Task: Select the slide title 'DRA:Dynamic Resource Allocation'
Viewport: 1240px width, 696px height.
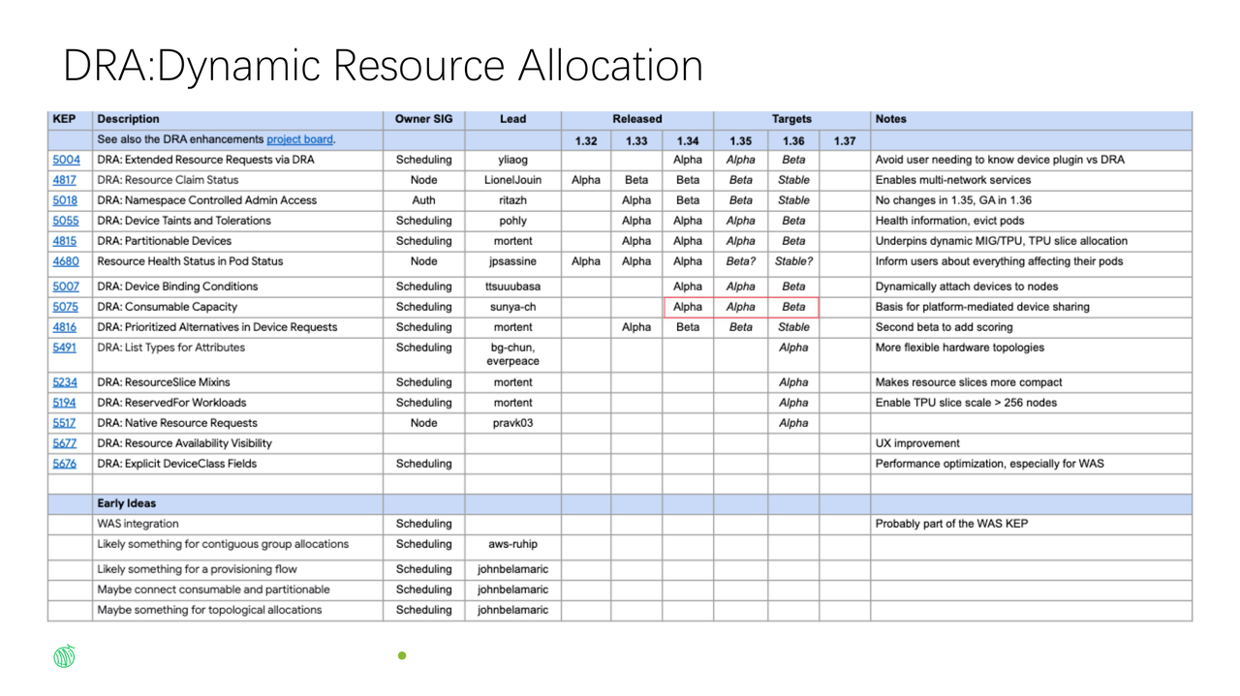Action: (x=383, y=66)
